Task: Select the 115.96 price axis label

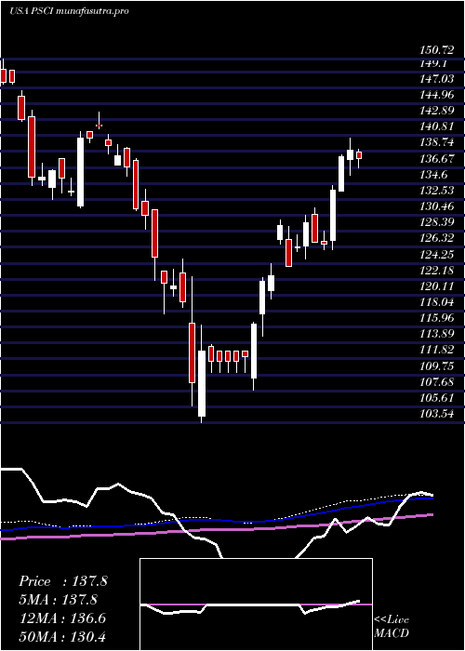Action: click(436, 318)
